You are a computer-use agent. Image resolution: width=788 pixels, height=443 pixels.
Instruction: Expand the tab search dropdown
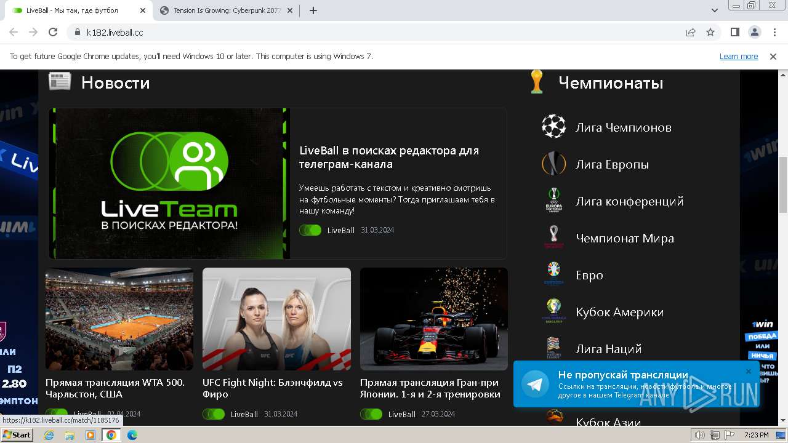pos(715,10)
